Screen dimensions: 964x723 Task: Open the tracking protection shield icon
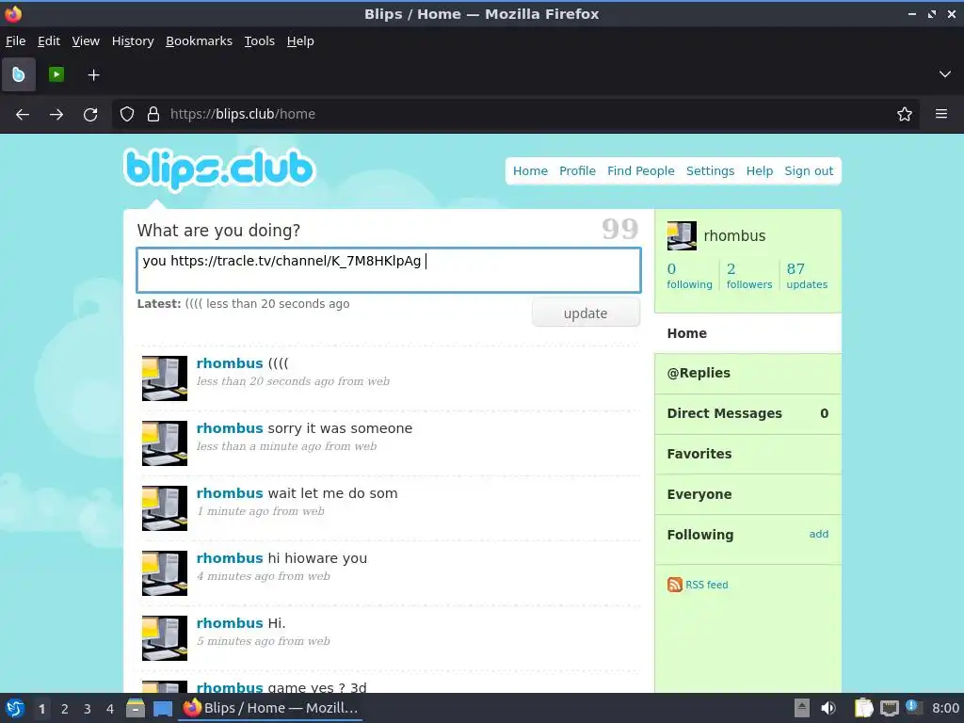click(127, 114)
